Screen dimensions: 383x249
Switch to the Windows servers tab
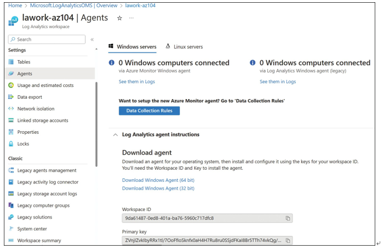tap(132, 47)
